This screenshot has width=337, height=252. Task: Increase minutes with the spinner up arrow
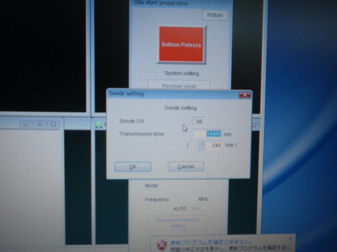[202, 143]
